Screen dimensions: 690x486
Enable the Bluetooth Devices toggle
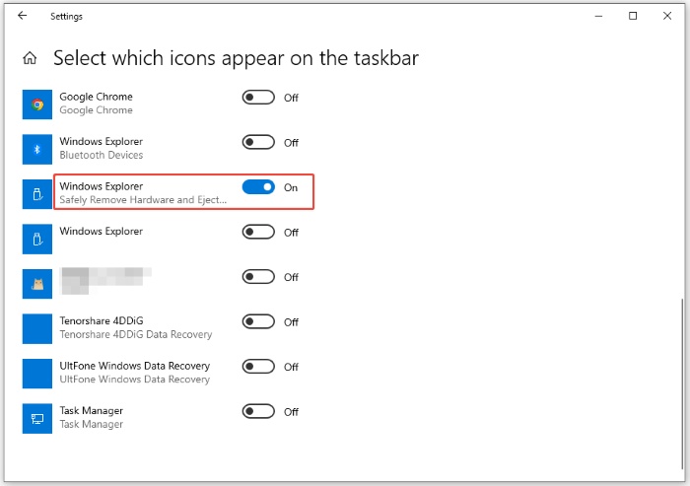(258, 142)
